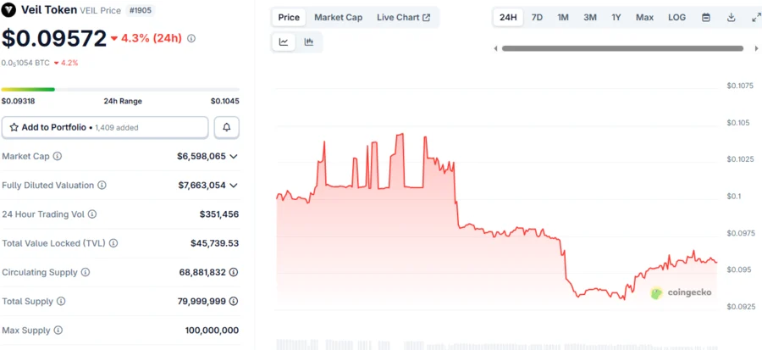This screenshot has height=350, width=762.
Task: Expand chart to fullscreen
Action: (x=756, y=17)
